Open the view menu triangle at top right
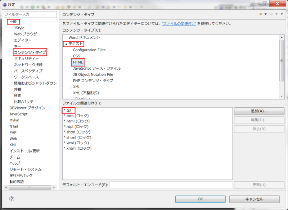 click(282, 14)
